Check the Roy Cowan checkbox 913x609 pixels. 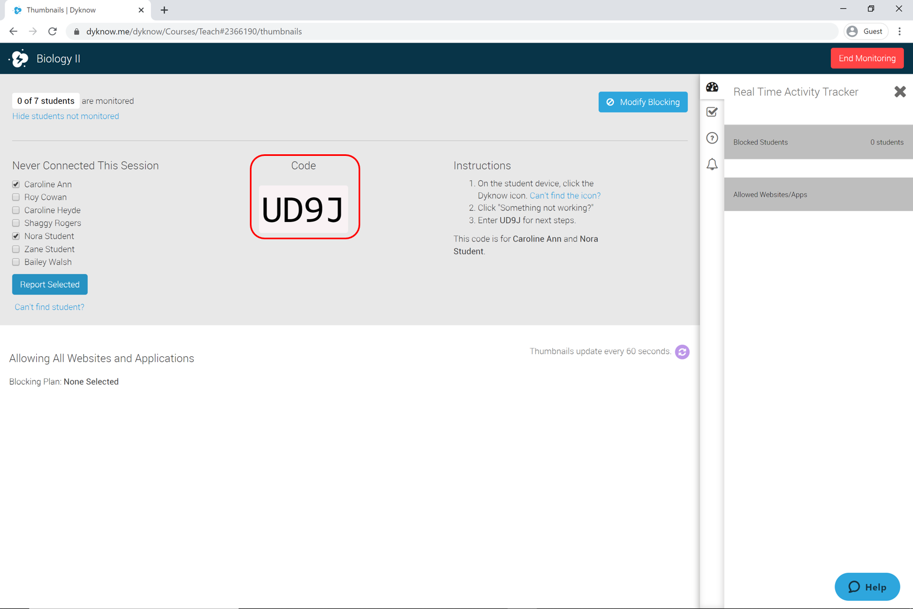pyautogui.click(x=16, y=197)
